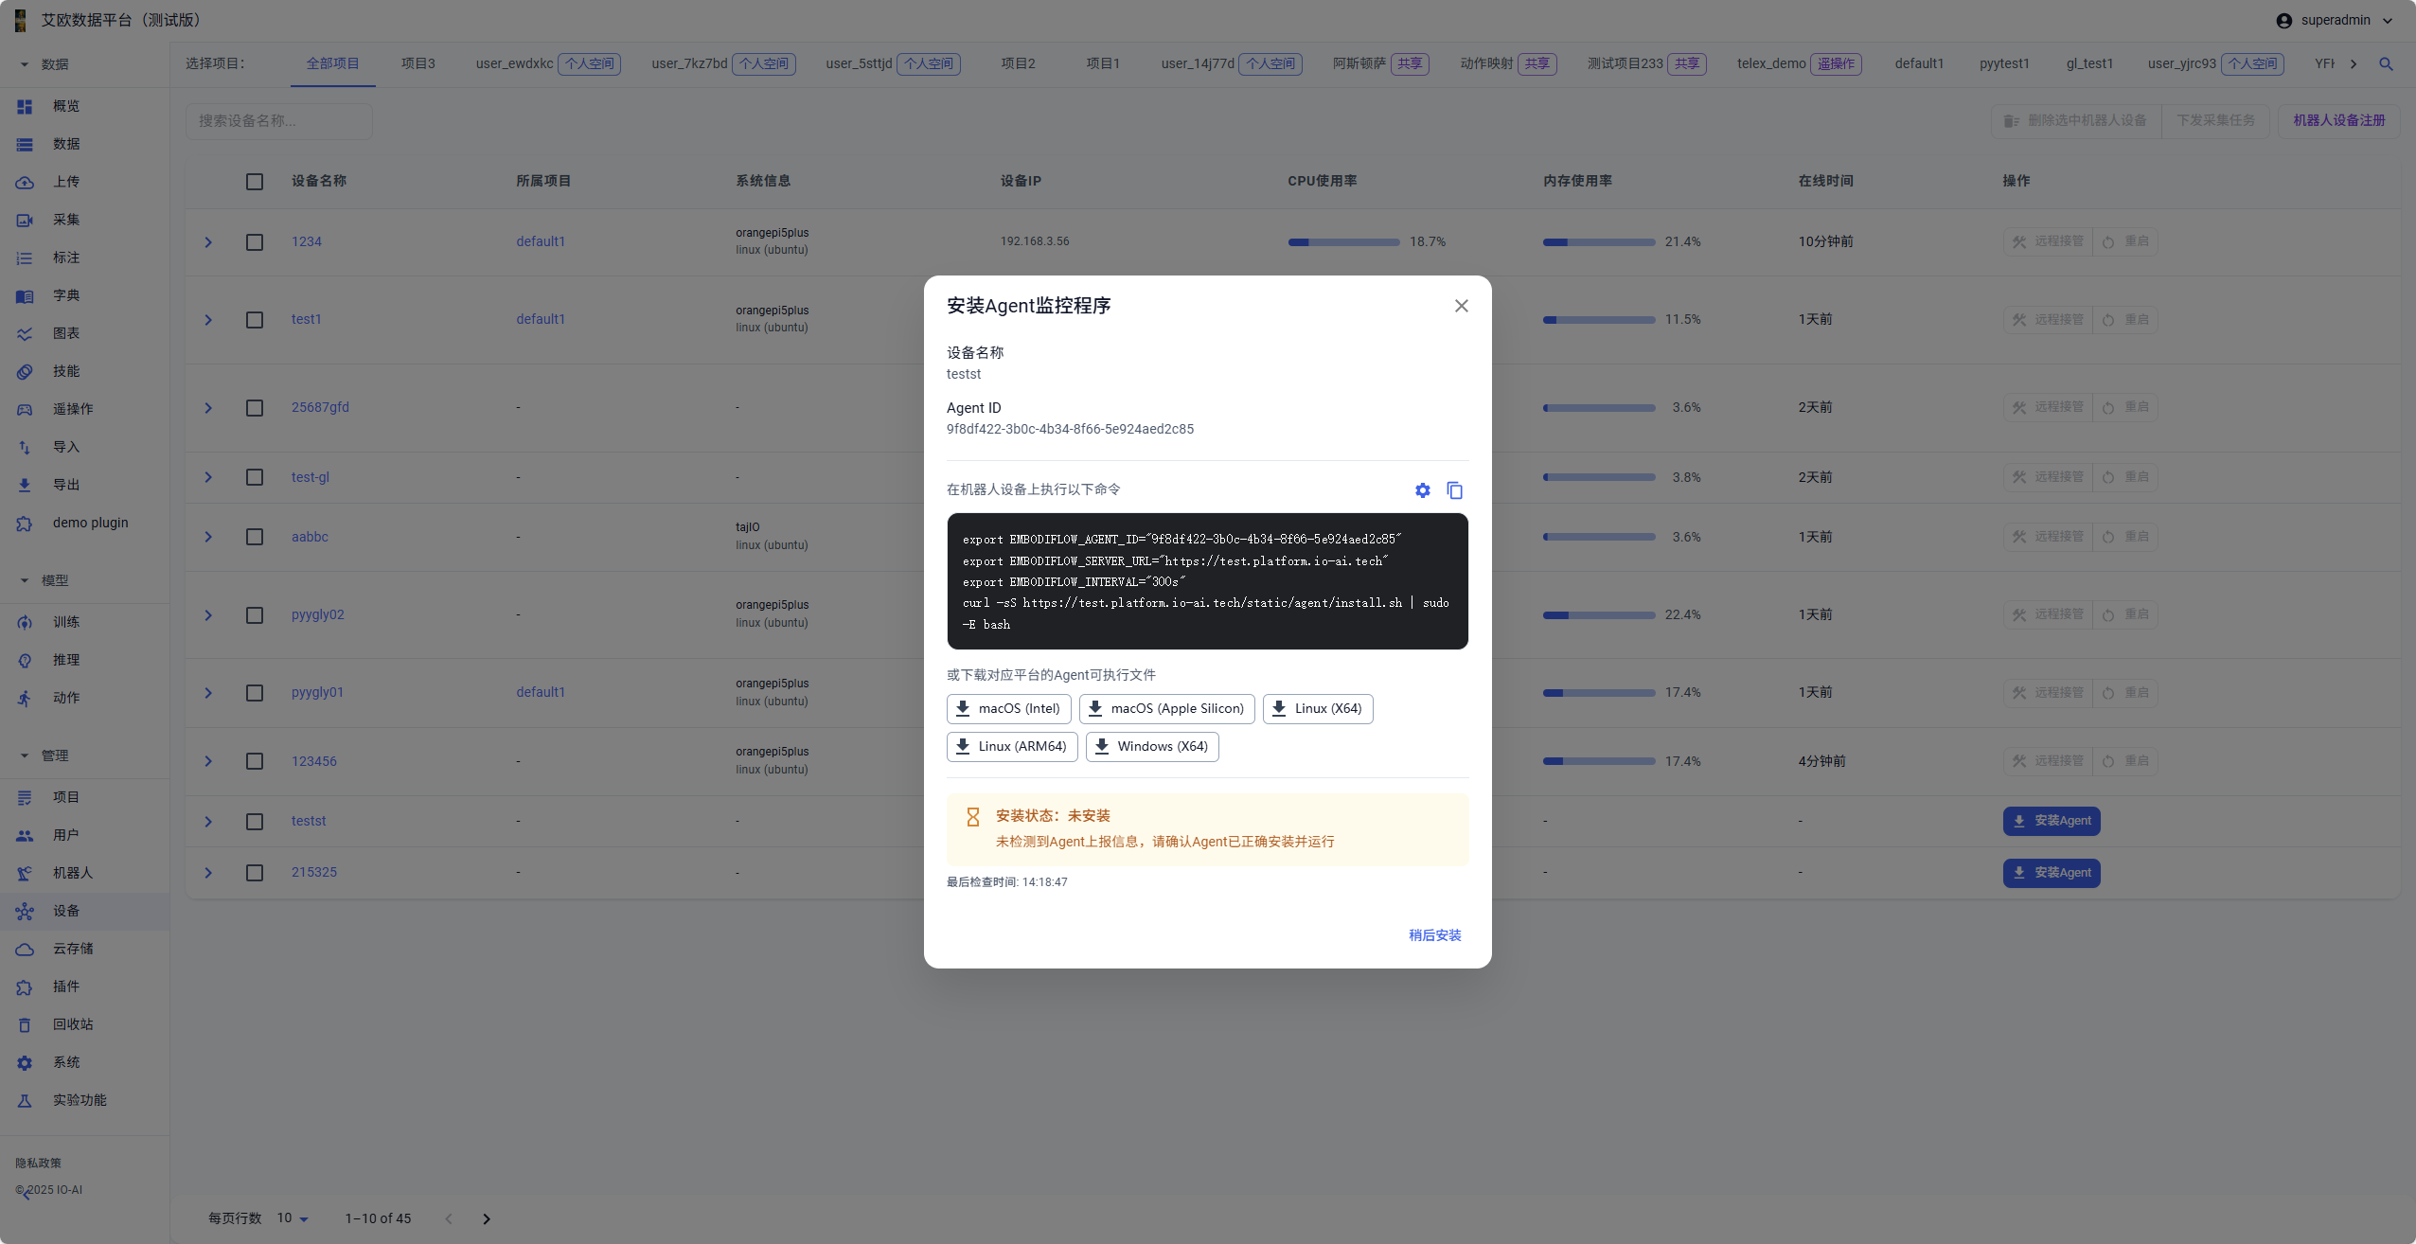
Task: Expand the row for device test1
Action: point(208,320)
